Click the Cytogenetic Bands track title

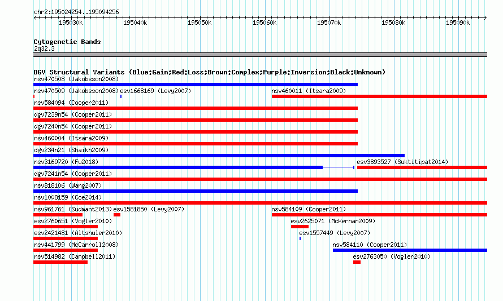coord(67,42)
